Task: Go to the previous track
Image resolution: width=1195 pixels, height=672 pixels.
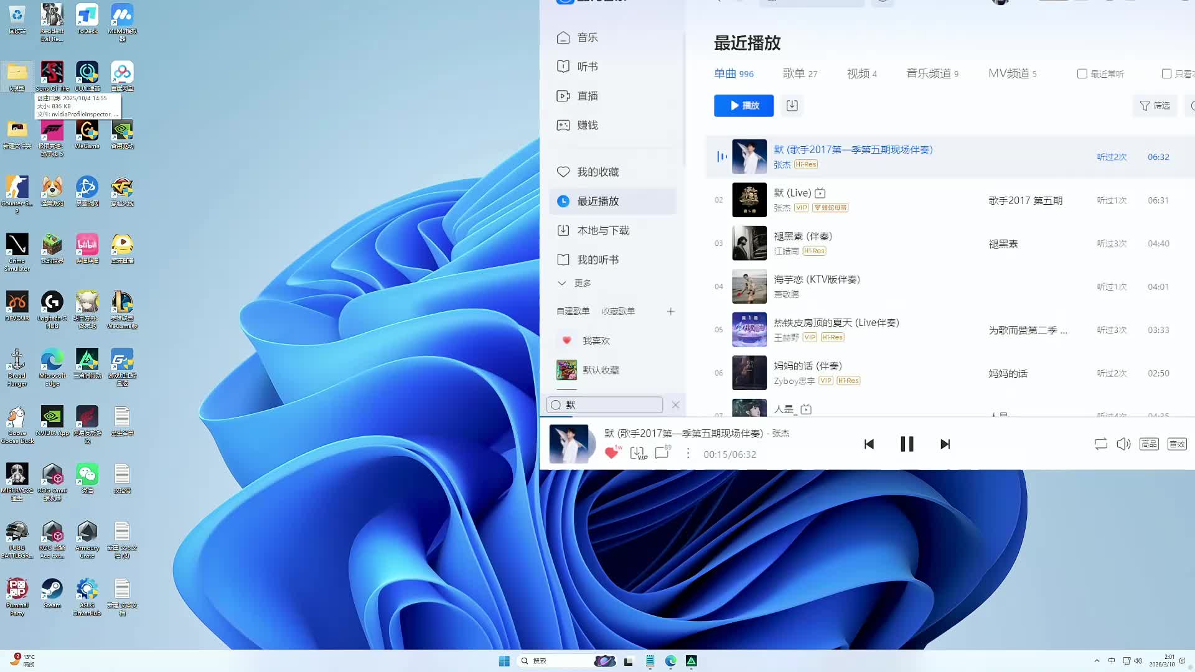Action: 869,444
